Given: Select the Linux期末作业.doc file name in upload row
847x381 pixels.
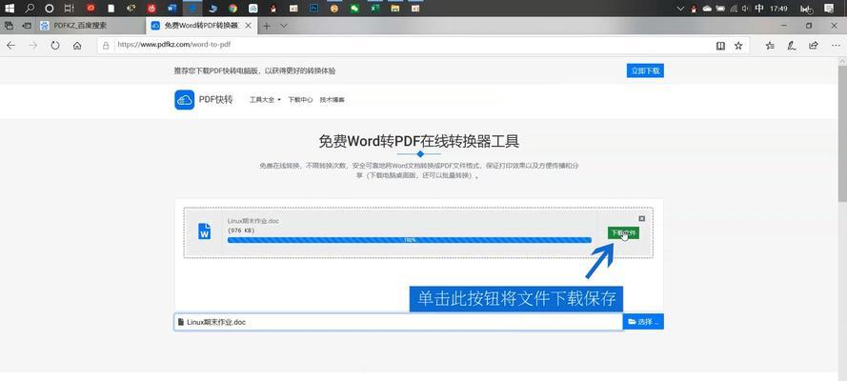Looking at the screenshot, I should pyautogui.click(x=252, y=221).
